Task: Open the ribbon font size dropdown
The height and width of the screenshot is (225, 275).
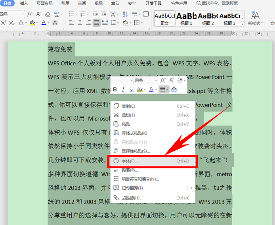Action: 23,14
